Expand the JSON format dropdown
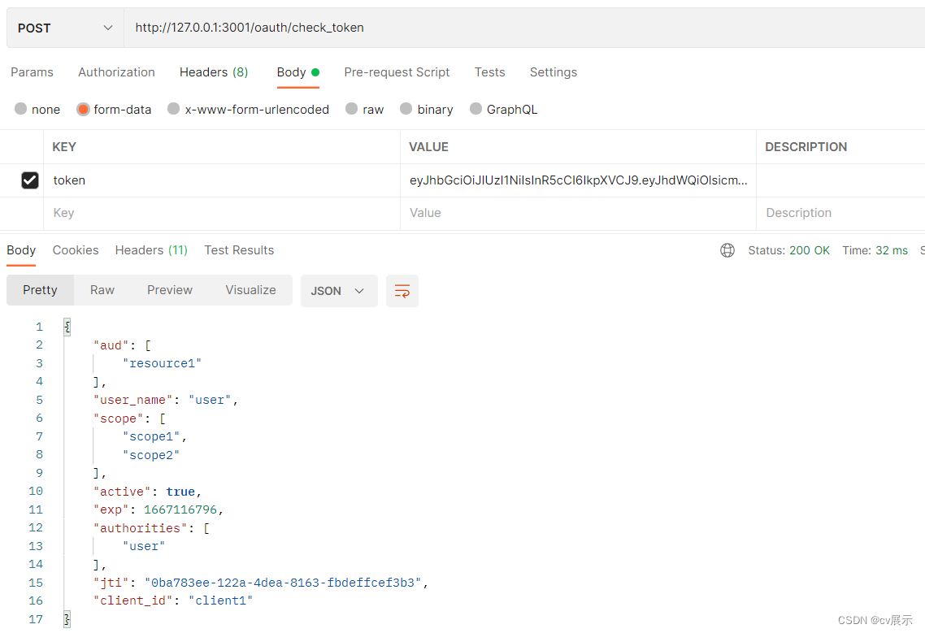Viewport: 925px width, 633px height. coord(338,291)
